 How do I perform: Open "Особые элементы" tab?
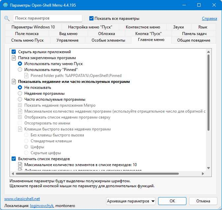point(108,40)
